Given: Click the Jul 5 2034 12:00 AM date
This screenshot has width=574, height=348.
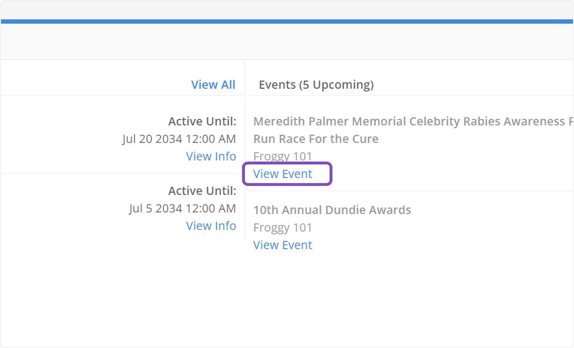Looking at the screenshot, I should [x=182, y=208].
